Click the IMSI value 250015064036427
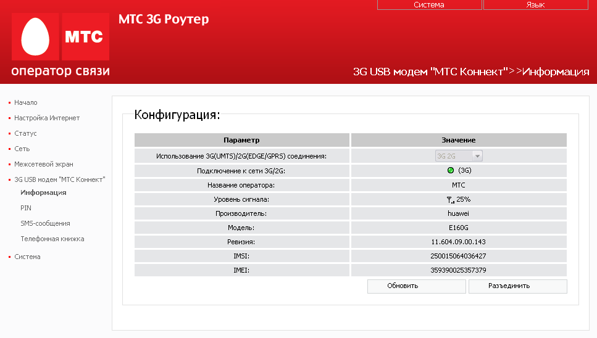The width and height of the screenshot is (597, 338). pos(459,256)
